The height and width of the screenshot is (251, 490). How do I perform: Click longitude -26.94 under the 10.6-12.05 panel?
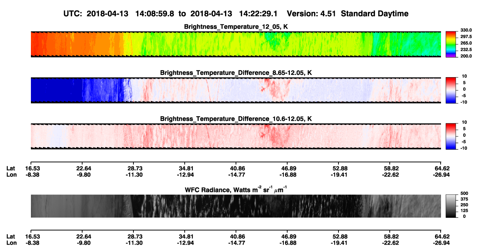click(441, 175)
